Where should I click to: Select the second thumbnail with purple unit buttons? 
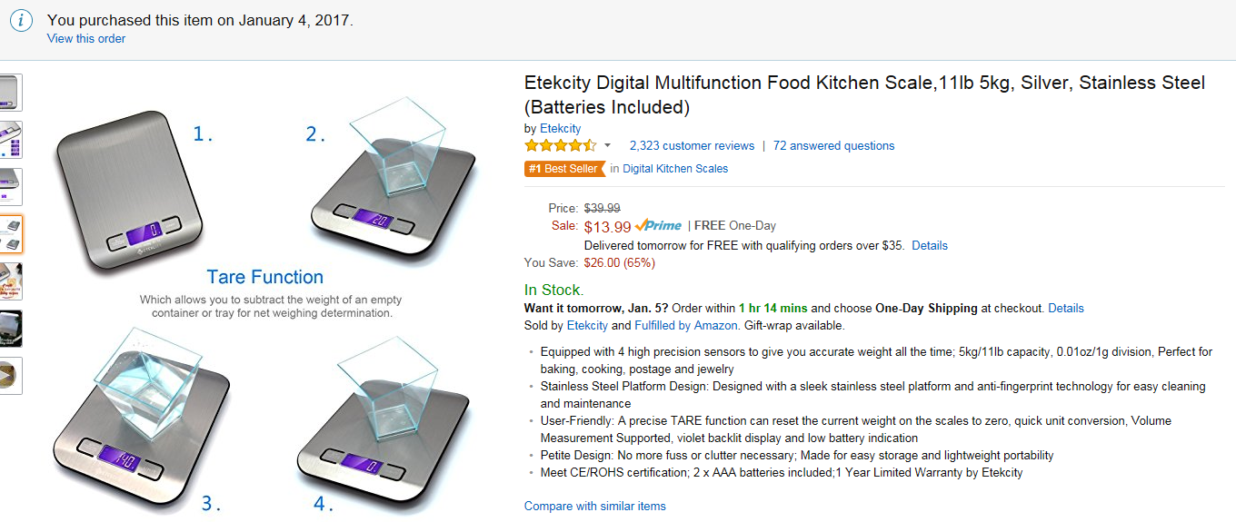tap(10, 139)
